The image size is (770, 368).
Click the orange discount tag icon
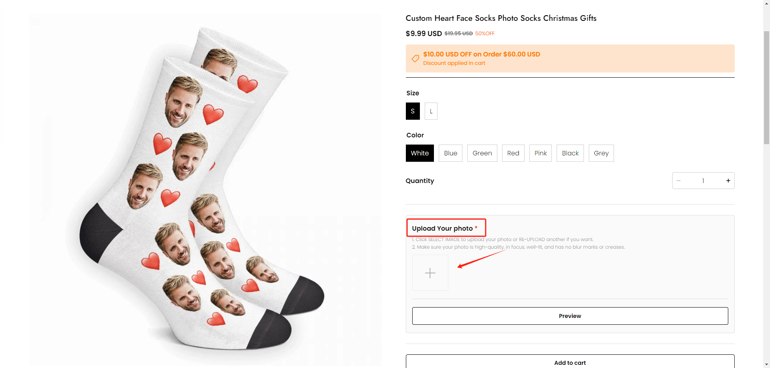[x=415, y=58]
